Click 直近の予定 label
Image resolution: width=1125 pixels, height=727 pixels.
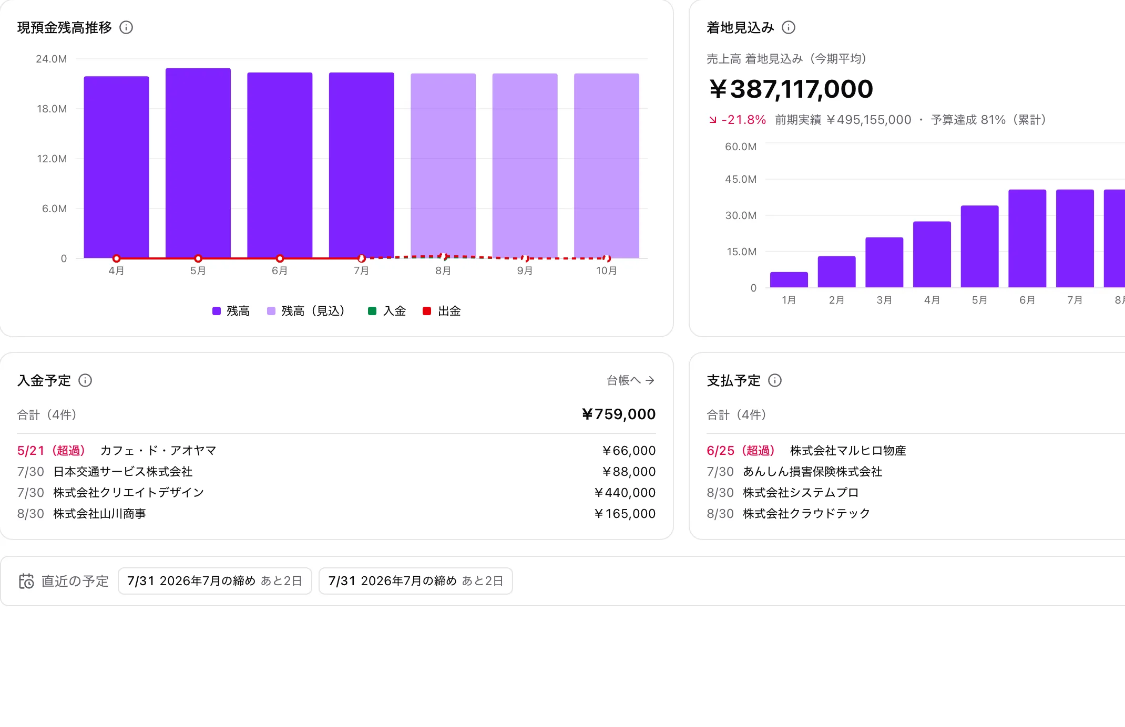tap(75, 581)
